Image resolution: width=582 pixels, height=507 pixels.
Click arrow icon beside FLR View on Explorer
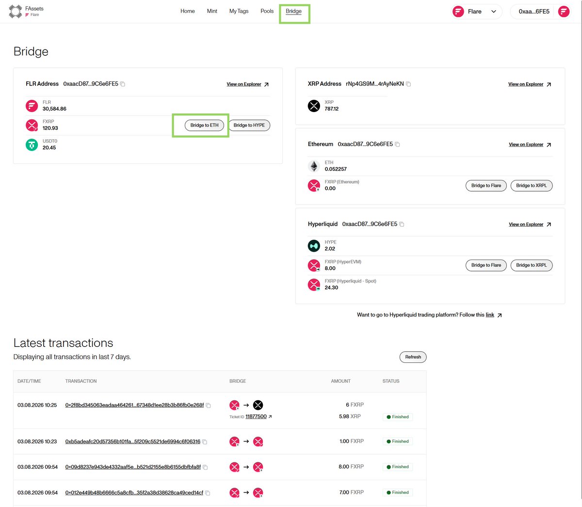[x=266, y=84]
